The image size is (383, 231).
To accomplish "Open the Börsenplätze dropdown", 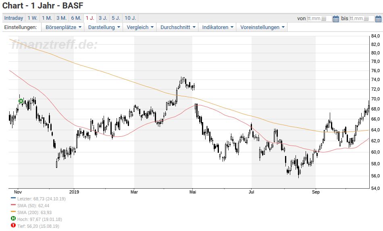I will coord(63,27).
